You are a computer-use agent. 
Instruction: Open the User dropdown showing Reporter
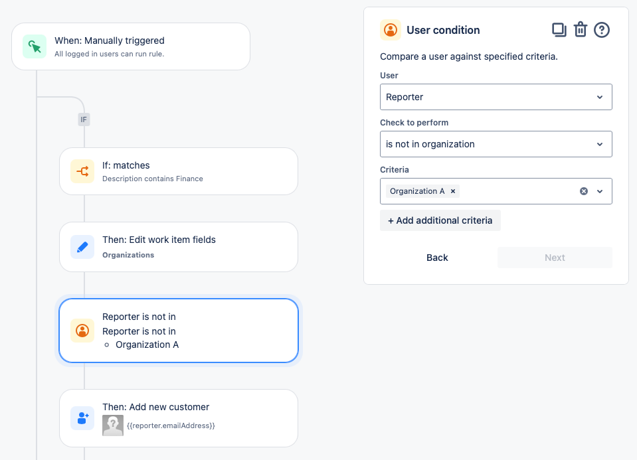(x=496, y=97)
